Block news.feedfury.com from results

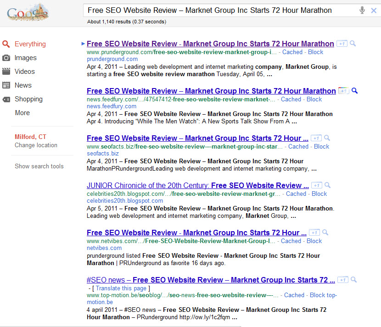[x=314, y=99]
